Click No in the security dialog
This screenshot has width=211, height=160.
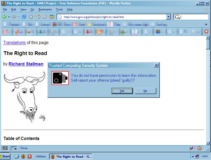(145, 91)
